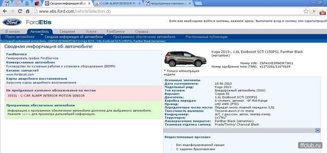Click the 'Серия SS' variant value
The image size is (327, 153).
[x=222, y=94]
